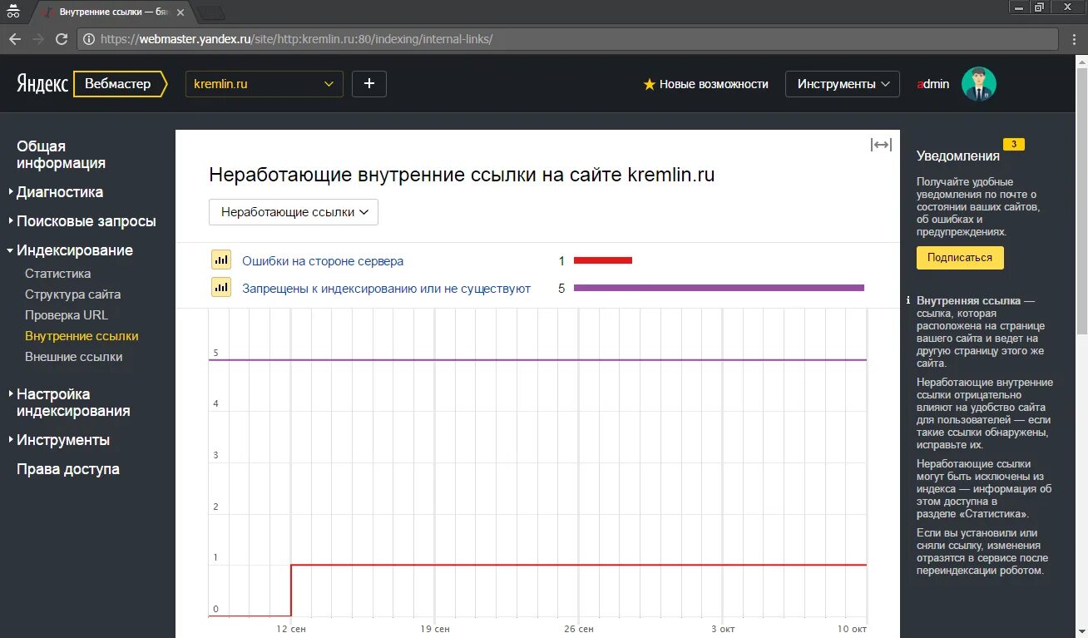Image resolution: width=1088 pixels, height=638 pixels.
Task: Click purple bar for forbidden links
Action: (720, 288)
